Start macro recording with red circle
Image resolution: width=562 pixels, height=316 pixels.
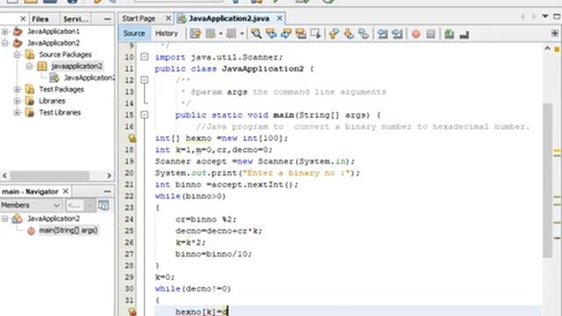(415, 34)
